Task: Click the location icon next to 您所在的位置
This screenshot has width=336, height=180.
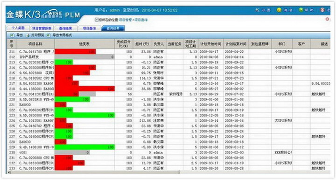Action: point(97,20)
